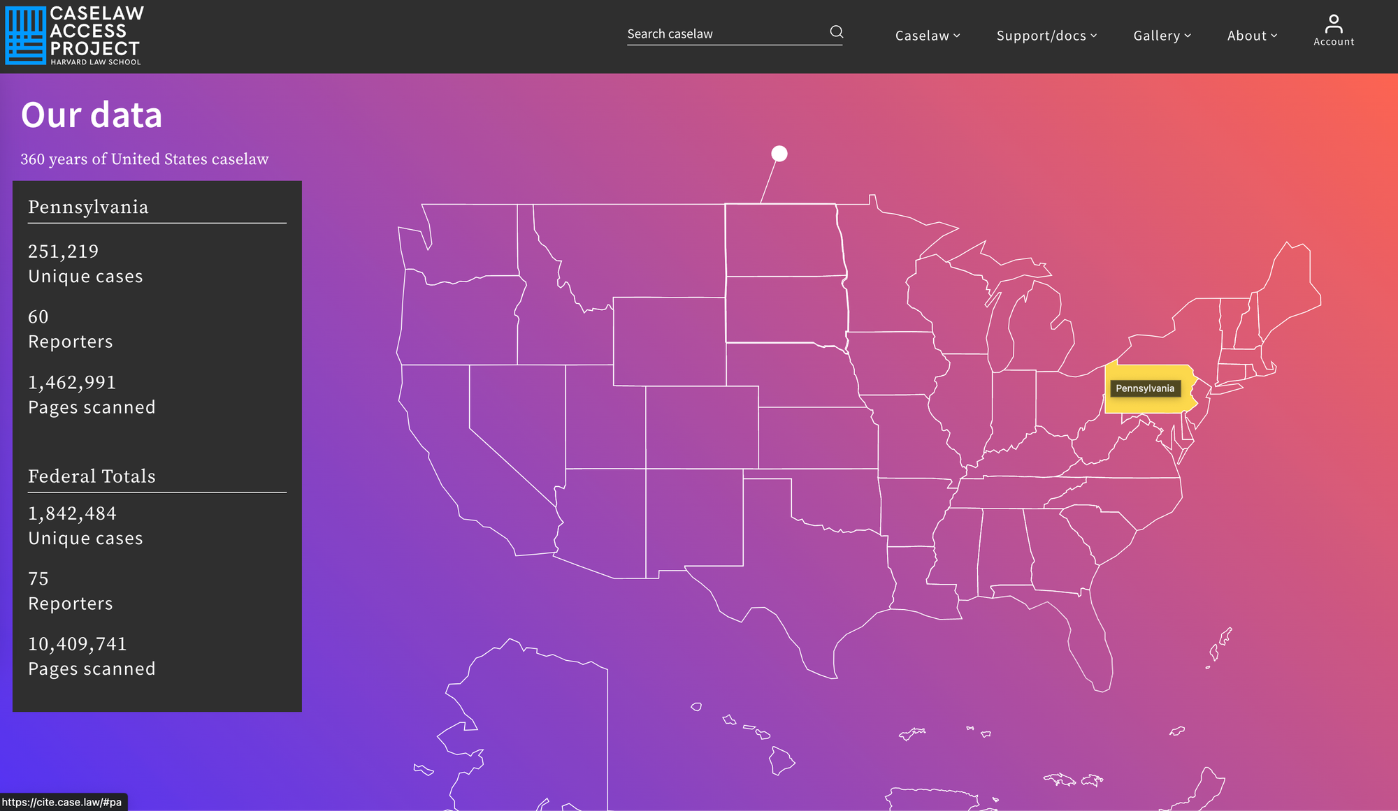Image resolution: width=1398 pixels, height=811 pixels.
Task: Click the highlighted Pennsylvania state
Action: [1150, 402]
